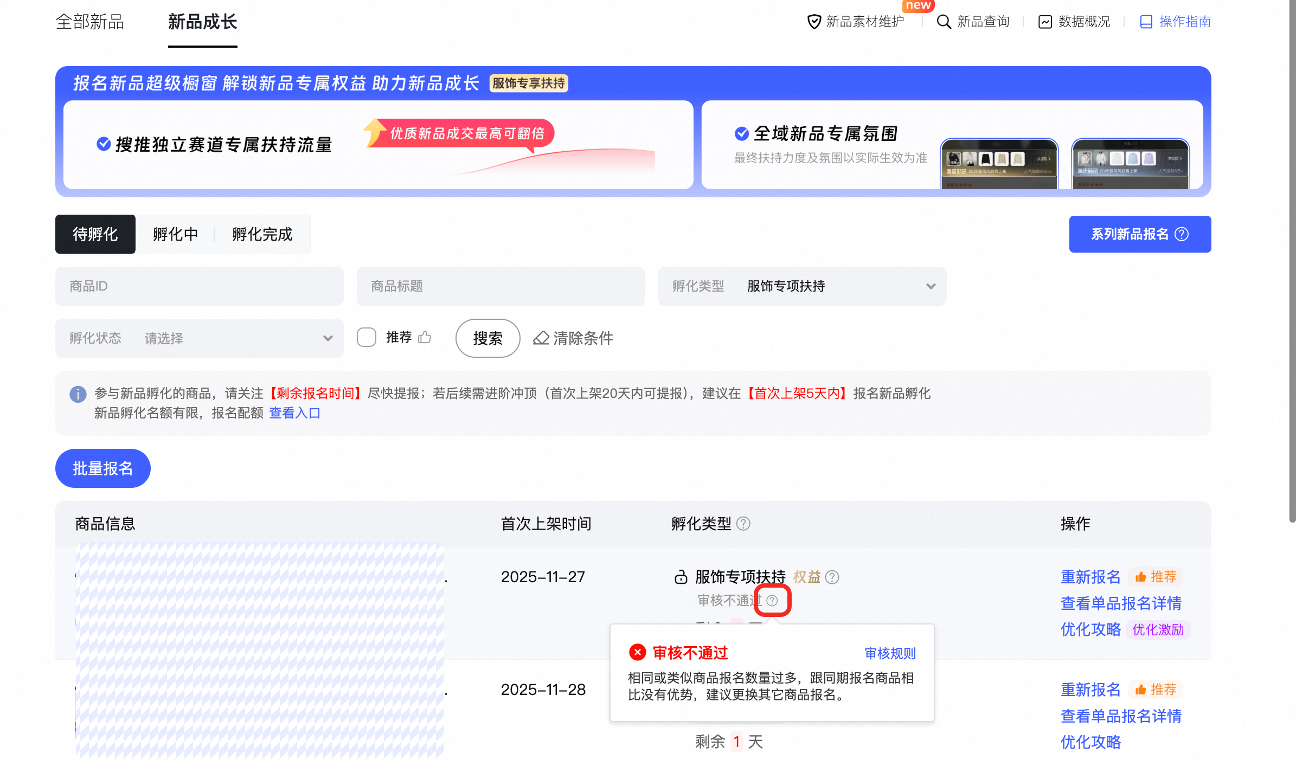The width and height of the screenshot is (1296, 760).
Task: Switch to the 孵化完成 tab
Action: (262, 234)
